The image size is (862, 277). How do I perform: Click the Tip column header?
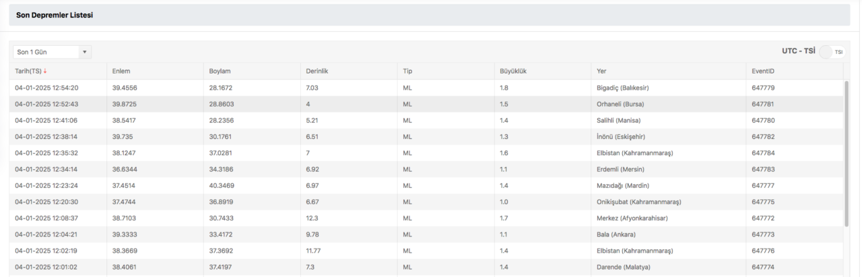[x=407, y=71]
